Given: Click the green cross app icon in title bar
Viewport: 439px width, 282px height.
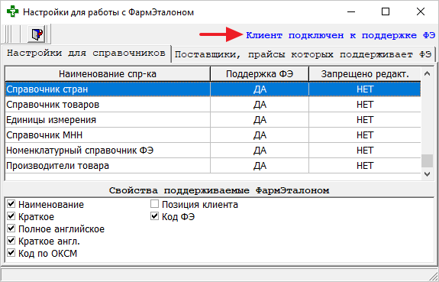Looking at the screenshot, I should click(x=13, y=11).
